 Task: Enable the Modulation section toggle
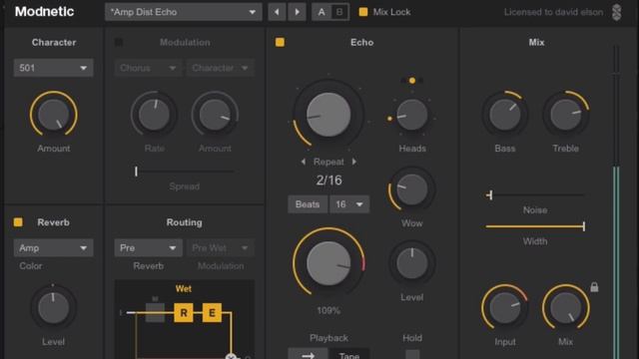coord(119,42)
